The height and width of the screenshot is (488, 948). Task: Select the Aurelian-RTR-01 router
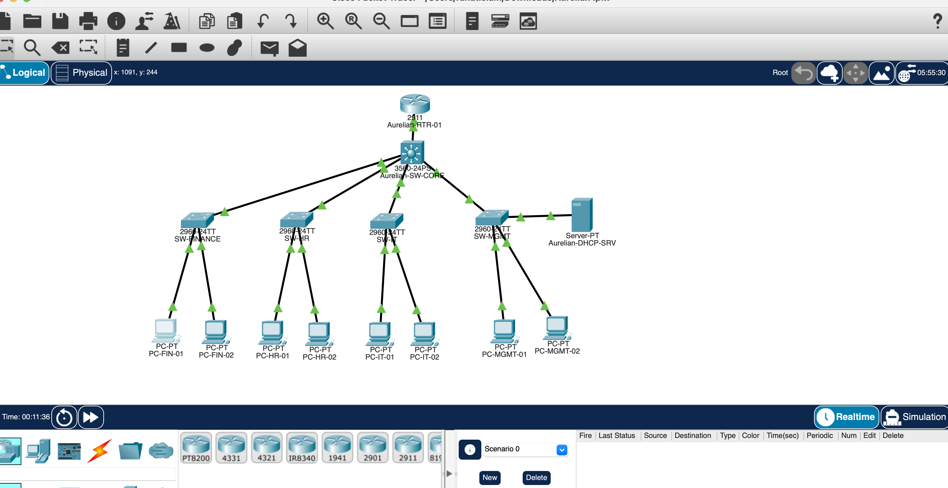pos(415,104)
